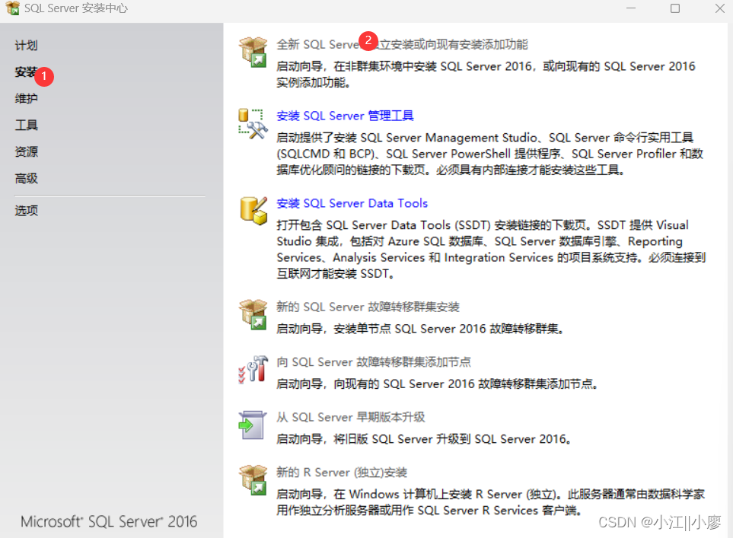Image resolution: width=733 pixels, height=538 pixels.
Task: Open the 安装 SQL Server Data Tools link
Action: click(x=352, y=203)
